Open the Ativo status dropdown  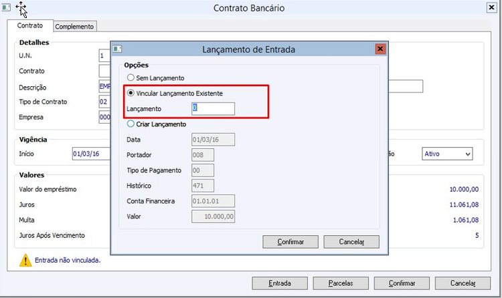coord(447,154)
